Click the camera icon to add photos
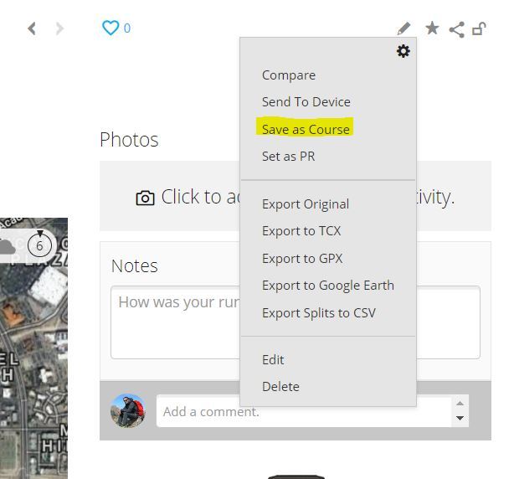The image size is (514, 479). (x=145, y=198)
